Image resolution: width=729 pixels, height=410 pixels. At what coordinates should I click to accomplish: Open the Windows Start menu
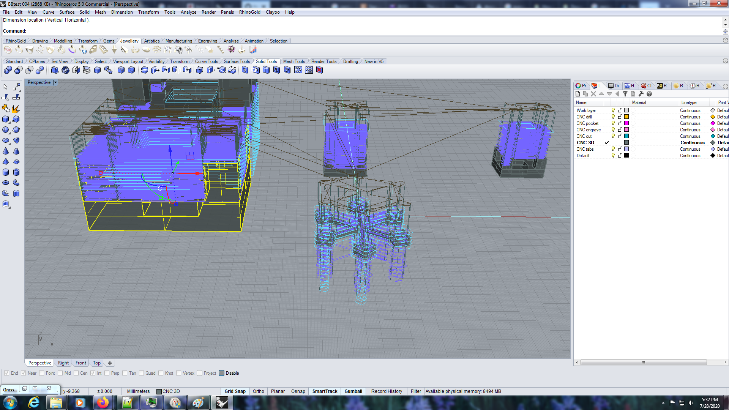10,402
